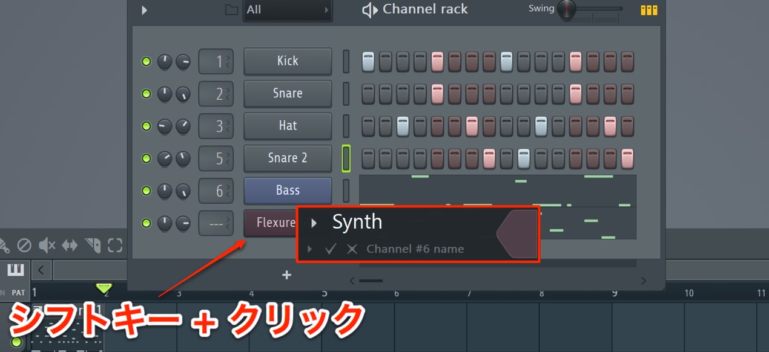Image resolution: width=769 pixels, height=352 pixels.
Task: Click the speaker icon next to Channel rack
Action: pyautogui.click(x=370, y=10)
